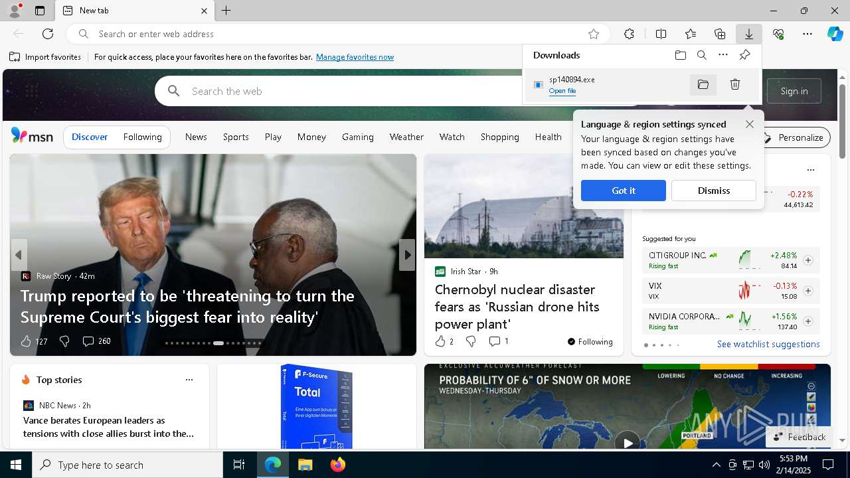Toggle Following for Irish Star
850x478 pixels.
click(590, 342)
